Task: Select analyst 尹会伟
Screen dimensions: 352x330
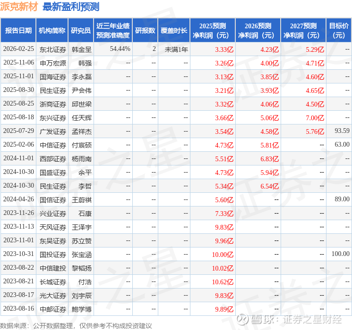Action: click(82, 91)
